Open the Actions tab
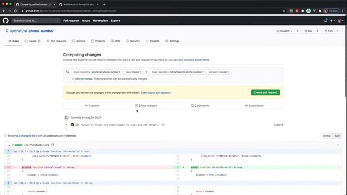Image resolution: width=347 pixels, height=195 pixels. coord(79,41)
